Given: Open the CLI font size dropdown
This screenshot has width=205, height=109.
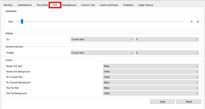Looking at the screenshot, I should tap(167, 39).
